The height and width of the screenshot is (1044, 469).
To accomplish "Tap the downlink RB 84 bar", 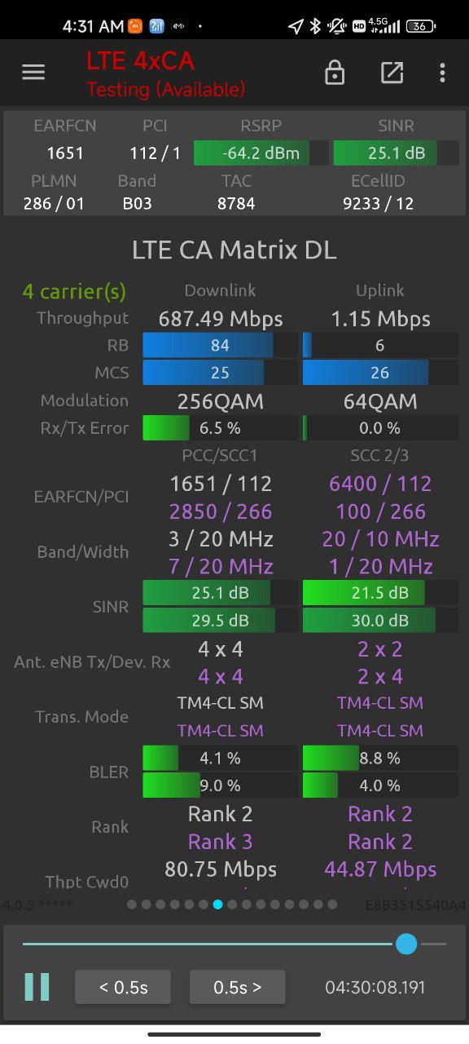I will point(220,345).
